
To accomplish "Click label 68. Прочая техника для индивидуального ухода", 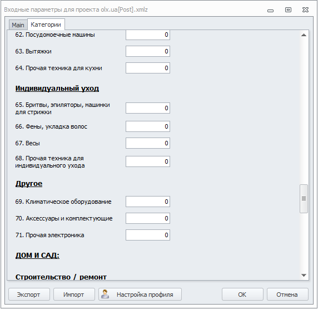I will point(50,161).
